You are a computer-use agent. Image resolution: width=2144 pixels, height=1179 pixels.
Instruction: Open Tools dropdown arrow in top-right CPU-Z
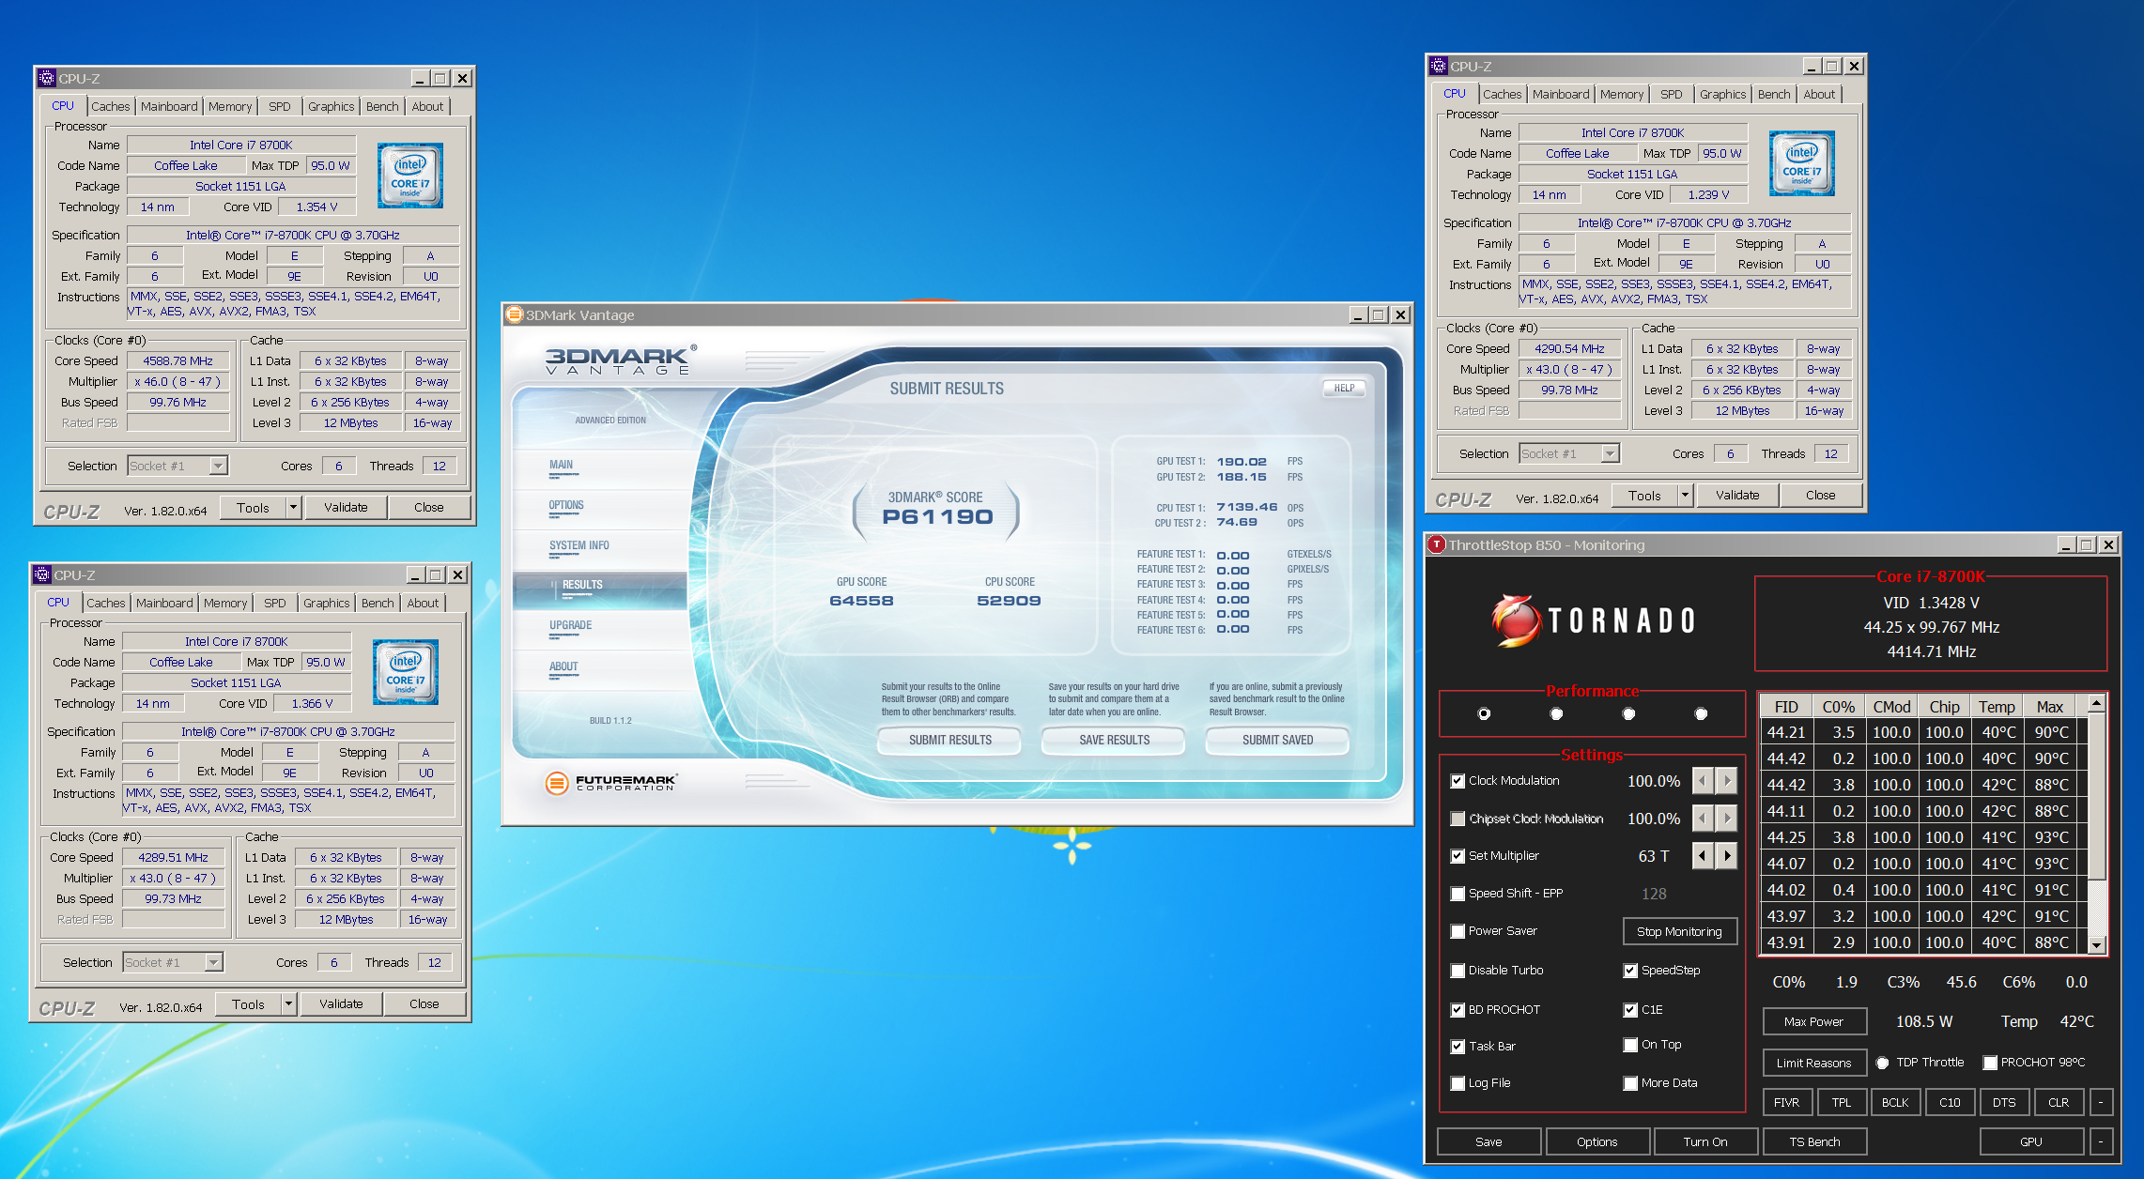coord(1685,496)
